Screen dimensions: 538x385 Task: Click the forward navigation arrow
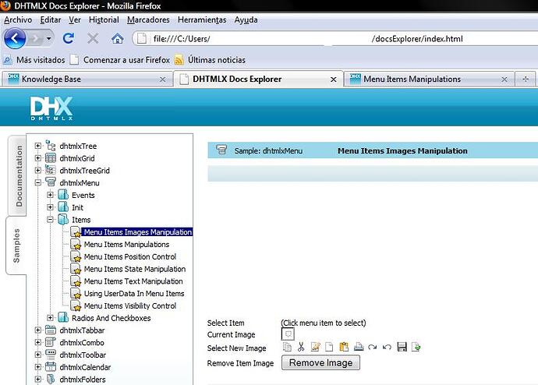pyautogui.click(x=35, y=38)
